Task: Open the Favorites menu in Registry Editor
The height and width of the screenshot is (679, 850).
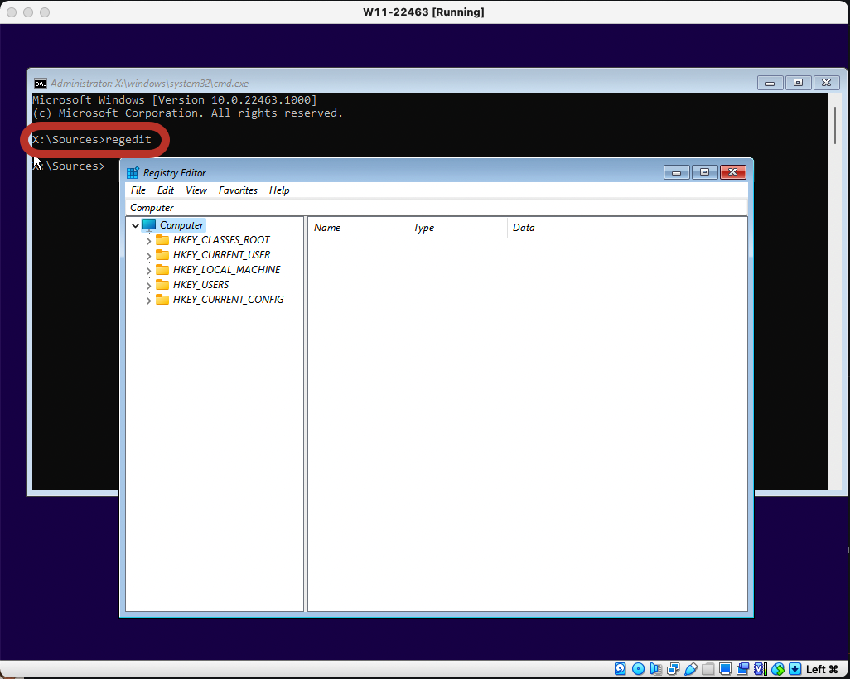Action: pos(238,190)
